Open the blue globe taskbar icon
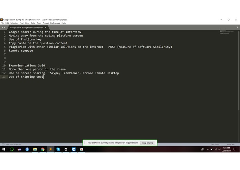The height and width of the screenshot is (170, 240). tap(27, 149)
